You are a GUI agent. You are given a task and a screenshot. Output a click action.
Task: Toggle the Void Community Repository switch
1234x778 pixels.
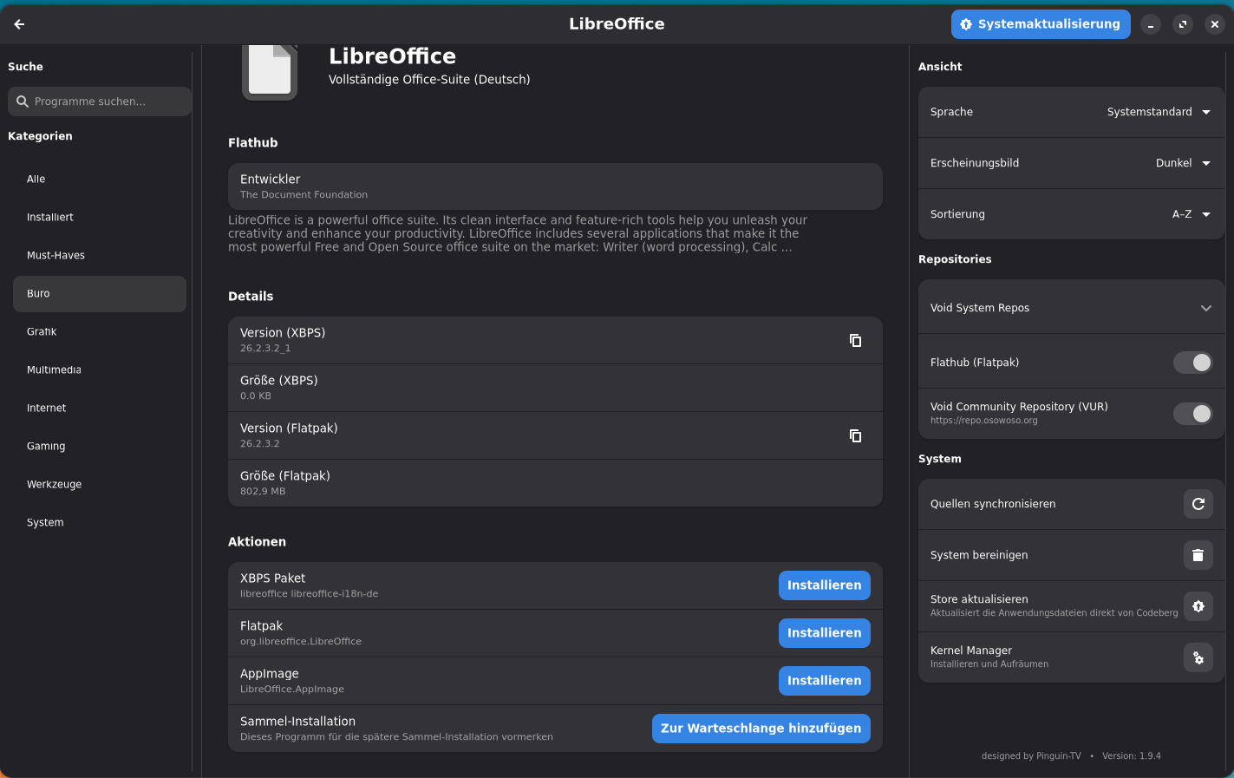pos(1193,414)
